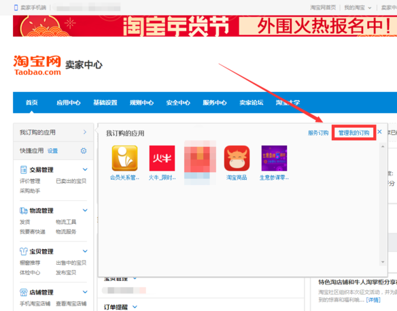The width and height of the screenshot is (397, 311).
Task: Open the 服务订购 link
Action: coord(318,133)
